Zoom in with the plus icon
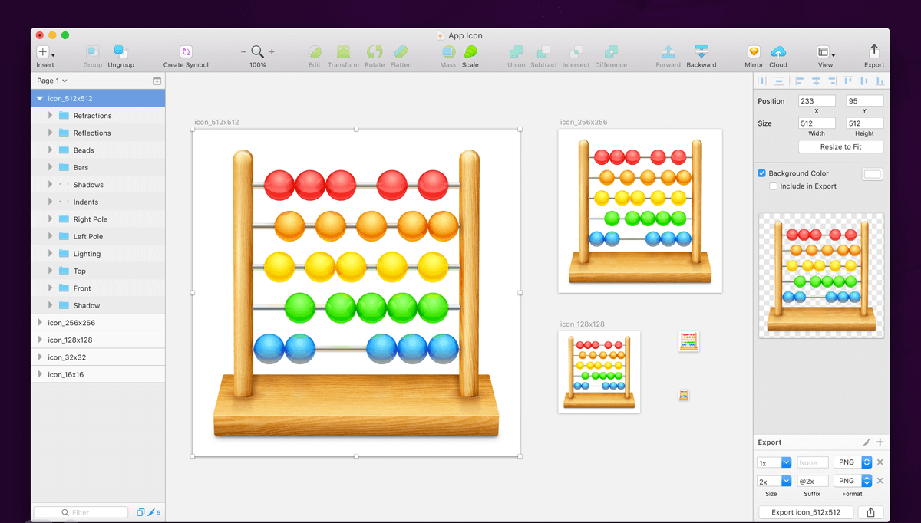Image resolution: width=921 pixels, height=523 pixels. [272, 51]
